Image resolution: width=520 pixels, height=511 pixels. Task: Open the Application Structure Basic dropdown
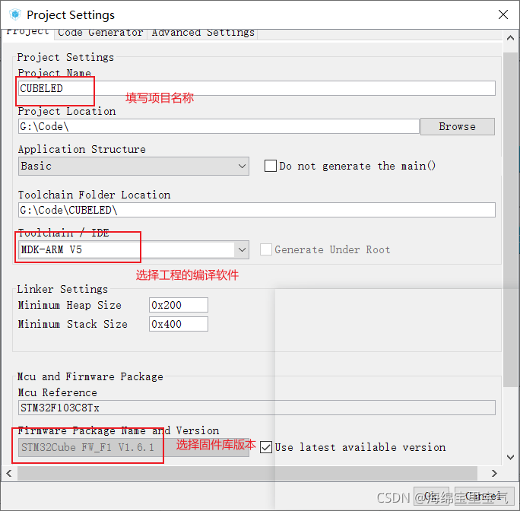[134, 166]
